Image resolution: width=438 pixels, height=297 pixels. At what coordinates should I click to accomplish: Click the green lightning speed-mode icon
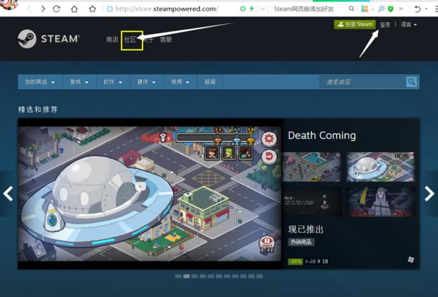pos(251,8)
